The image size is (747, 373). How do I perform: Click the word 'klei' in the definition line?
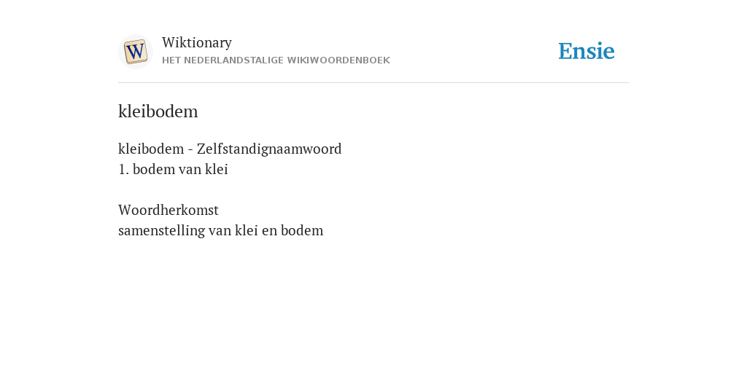click(x=216, y=169)
